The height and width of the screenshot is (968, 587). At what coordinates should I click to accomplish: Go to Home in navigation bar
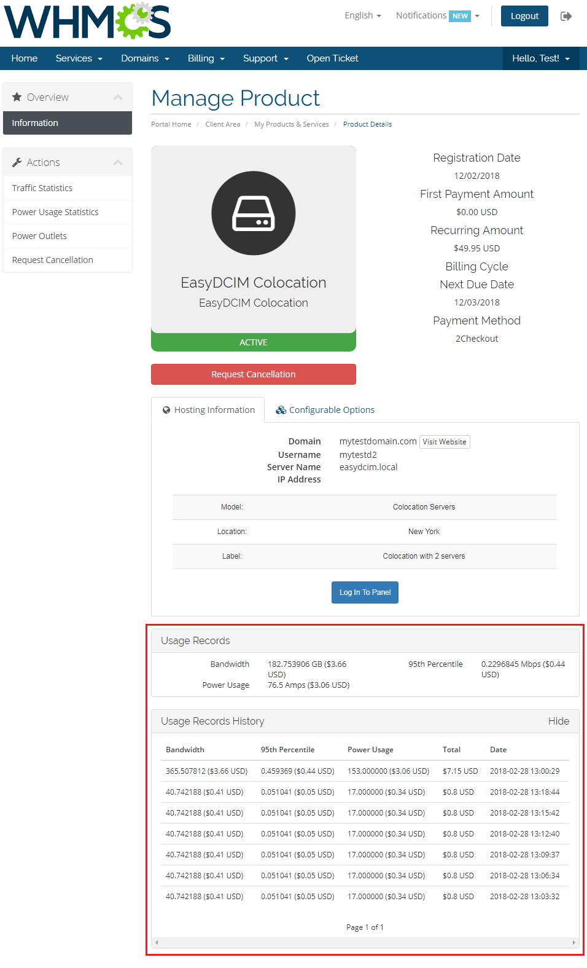(x=25, y=58)
